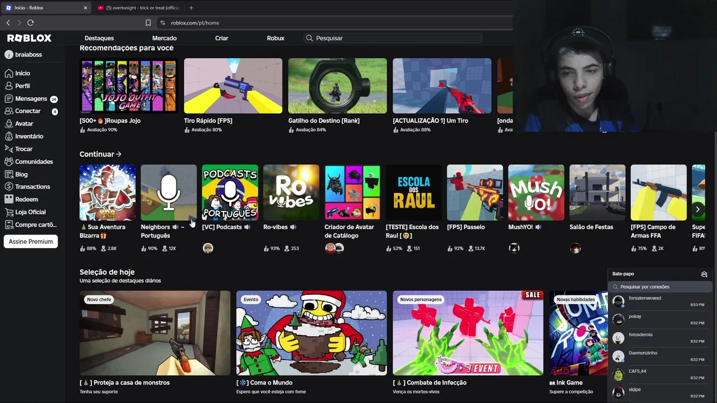Open Gatilho do Destino [Rank] thumbnail

tap(337, 86)
